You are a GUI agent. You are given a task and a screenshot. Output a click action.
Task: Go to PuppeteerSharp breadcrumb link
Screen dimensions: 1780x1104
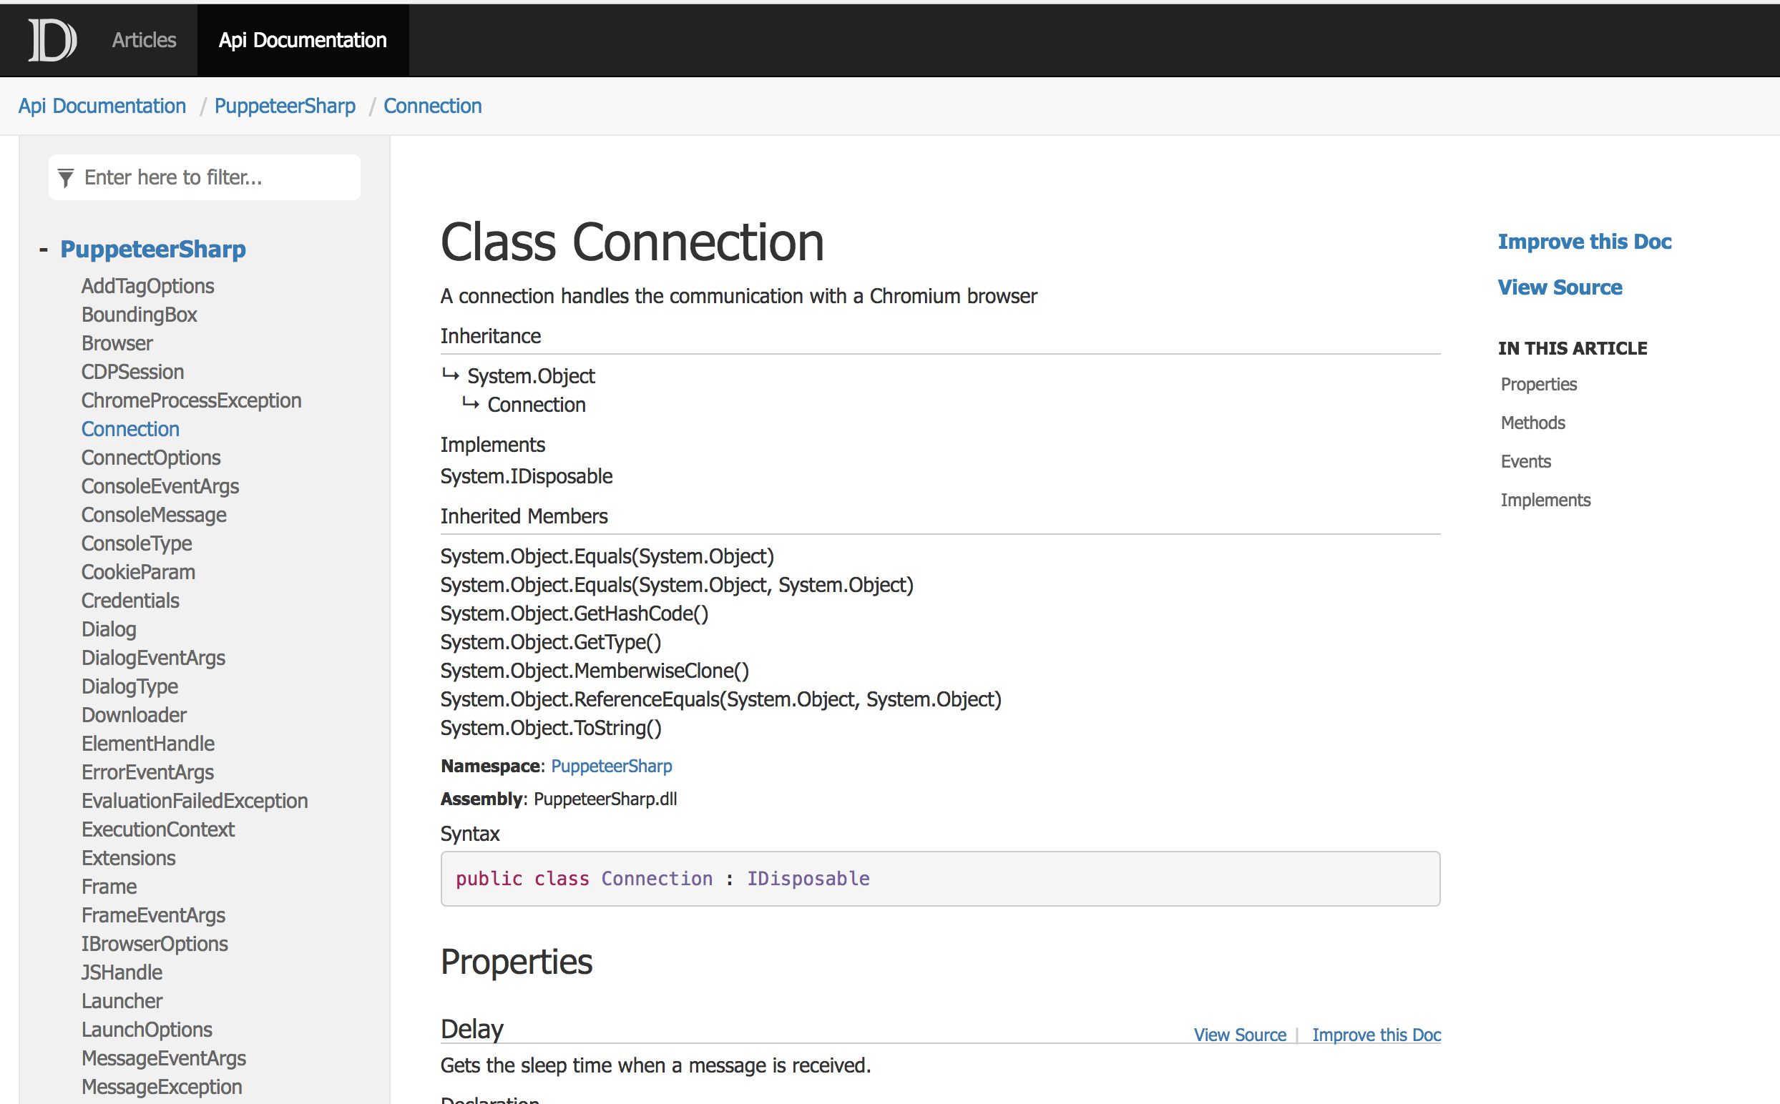pyautogui.click(x=285, y=106)
